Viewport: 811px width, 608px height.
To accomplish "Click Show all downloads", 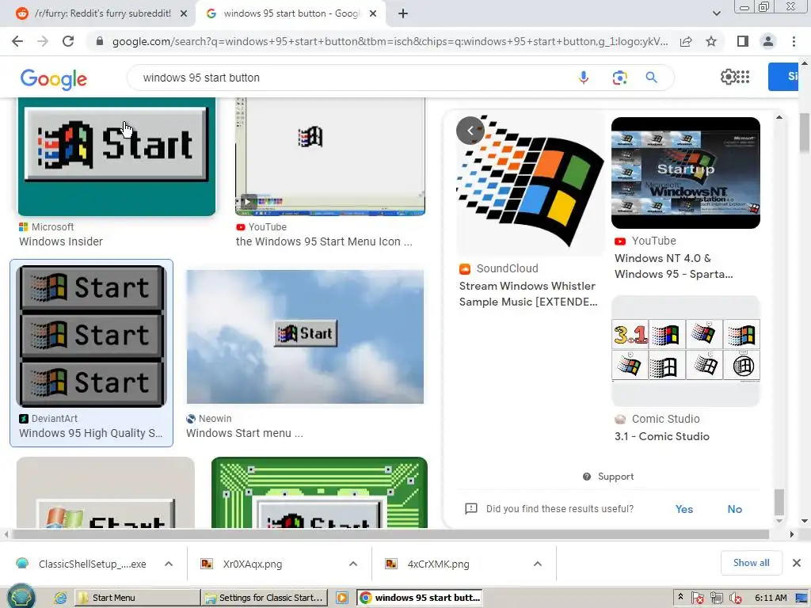I will (751, 563).
